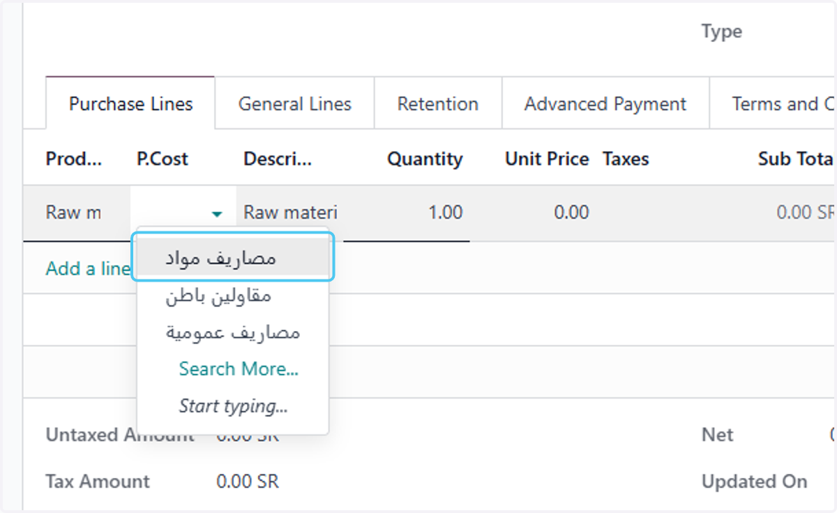The width and height of the screenshot is (837, 513).
Task: Click the P.Cost column header
Action: click(x=163, y=159)
